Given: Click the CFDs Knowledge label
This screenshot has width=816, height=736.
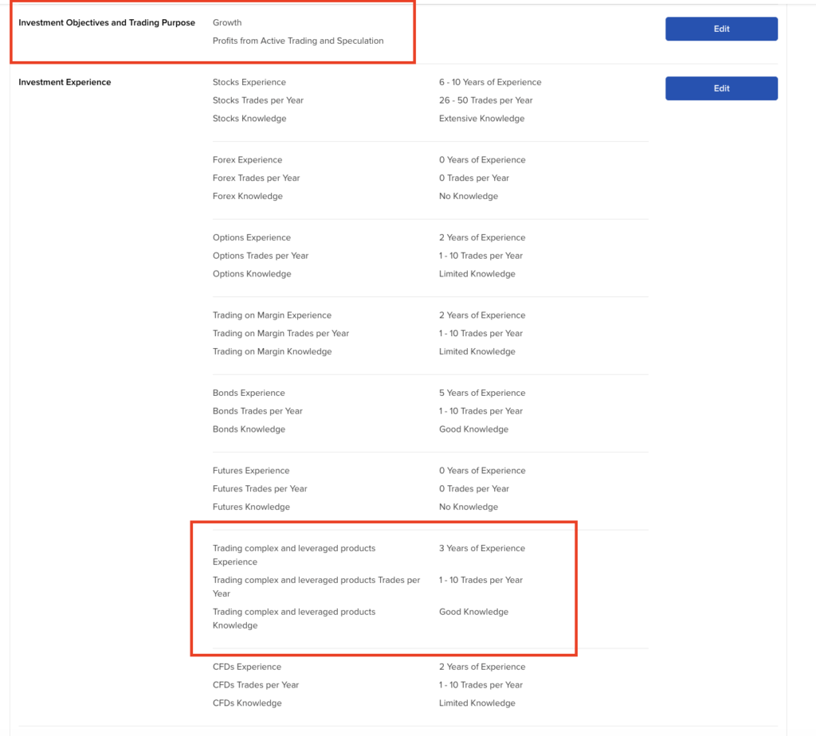Looking at the screenshot, I should point(247,703).
